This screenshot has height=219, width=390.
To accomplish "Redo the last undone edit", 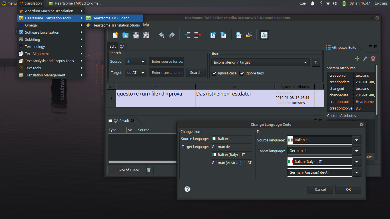I will click(172, 35).
